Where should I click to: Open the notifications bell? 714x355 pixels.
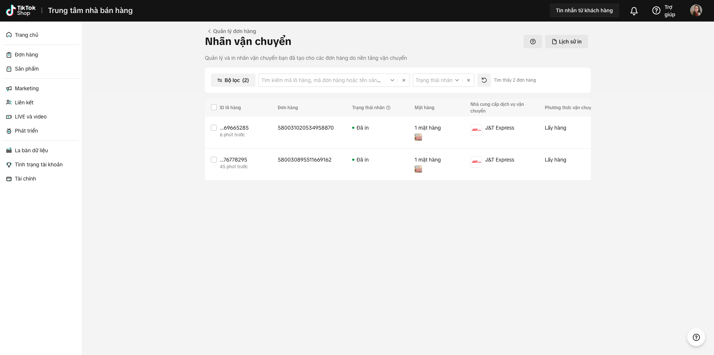click(634, 11)
